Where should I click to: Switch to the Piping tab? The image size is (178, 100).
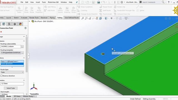click(52, 18)
